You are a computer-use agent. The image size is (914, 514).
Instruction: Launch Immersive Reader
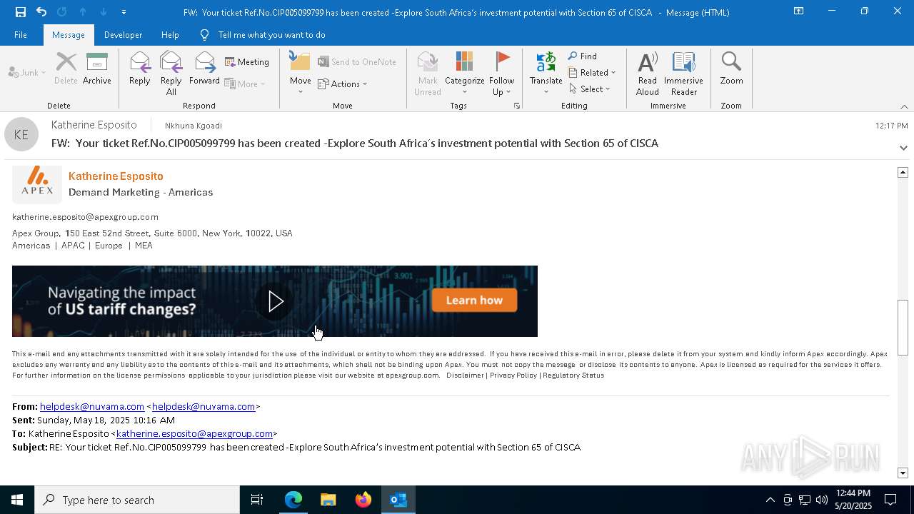[x=684, y=74]
